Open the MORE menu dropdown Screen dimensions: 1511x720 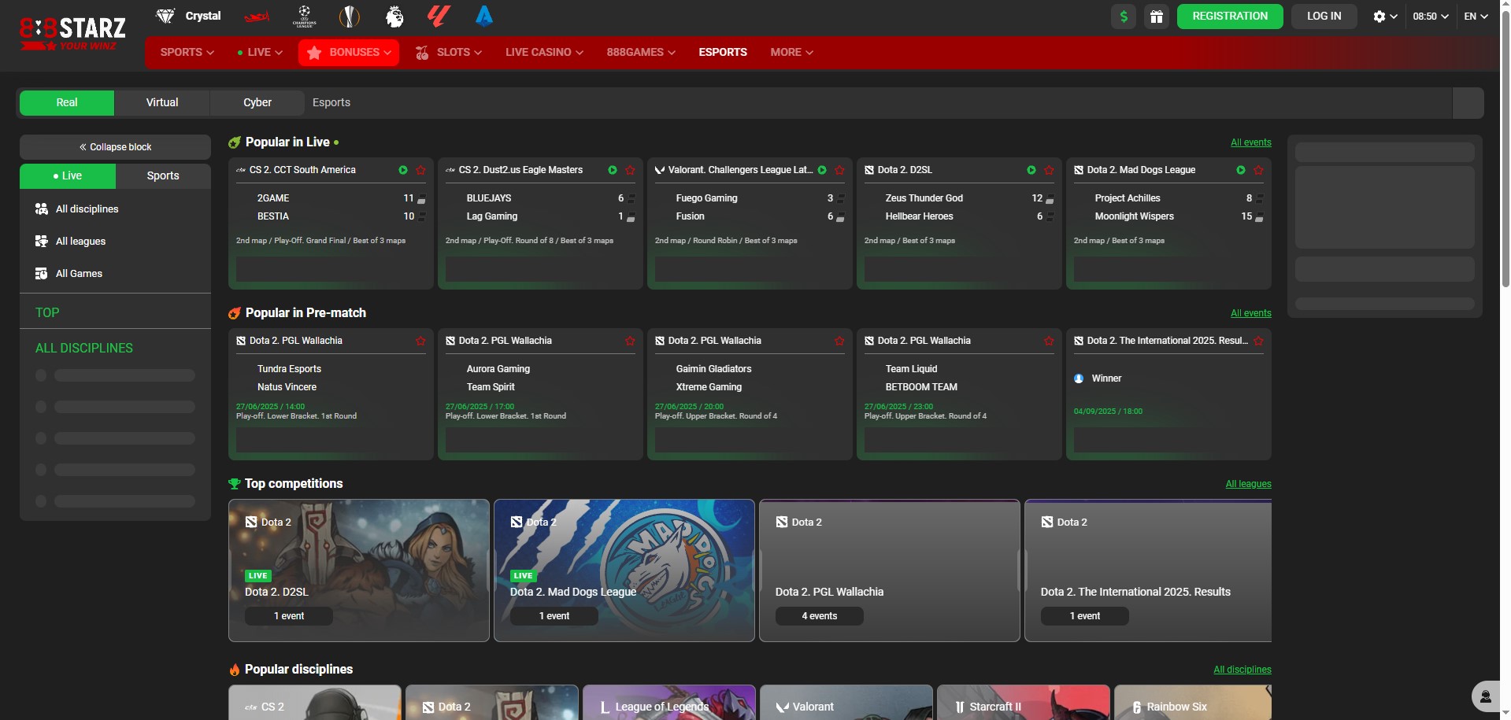coord(791,52)
